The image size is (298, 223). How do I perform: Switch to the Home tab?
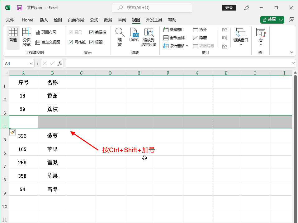[x=27, y=20]
